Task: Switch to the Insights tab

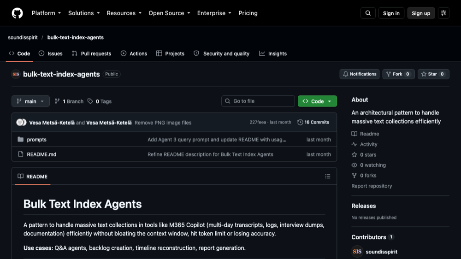Action: [x=273, y=53]
